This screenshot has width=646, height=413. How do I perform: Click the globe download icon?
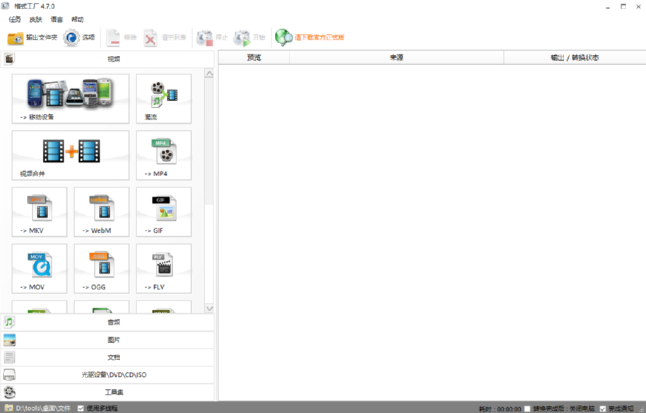click(x=283, y=37)
